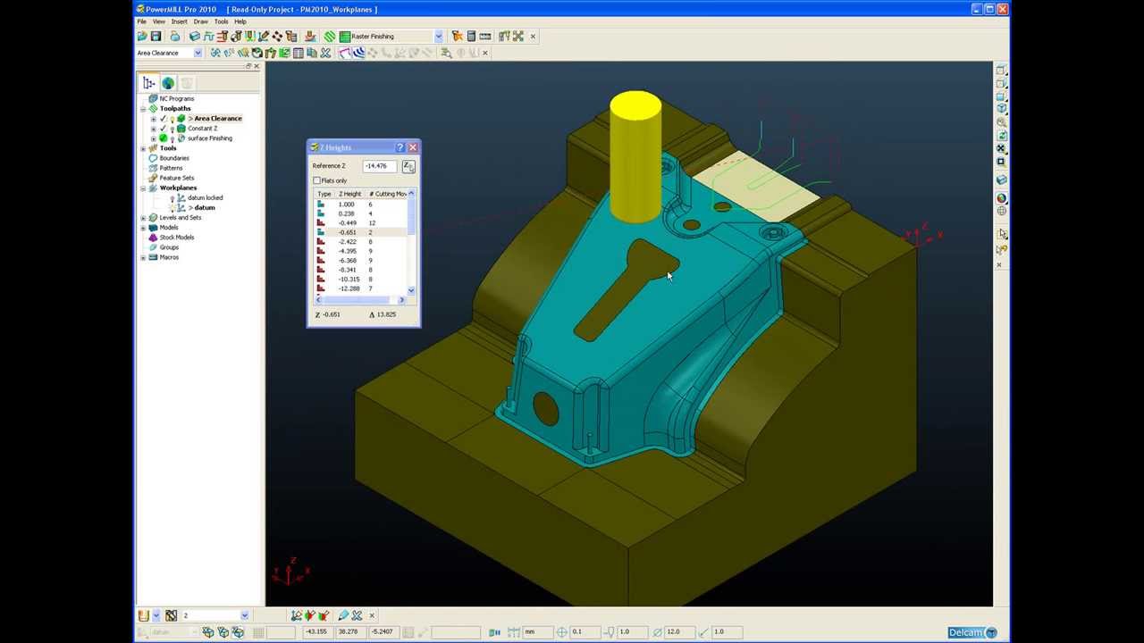Open the Raster Finishing strategy dropdown
This screenshot has height=643, width=1144.
tap(439, 37)
